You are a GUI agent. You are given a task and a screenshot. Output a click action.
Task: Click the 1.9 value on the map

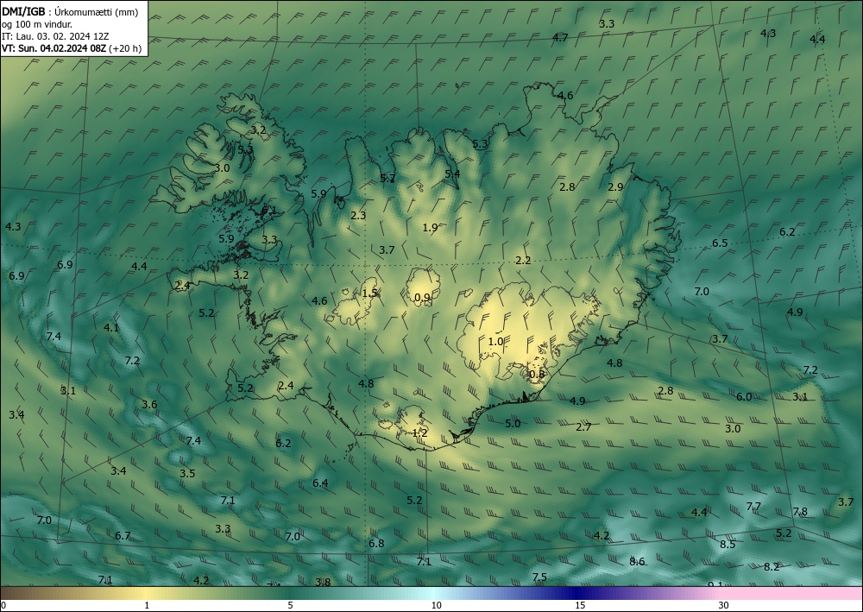(x=430, y=227)
